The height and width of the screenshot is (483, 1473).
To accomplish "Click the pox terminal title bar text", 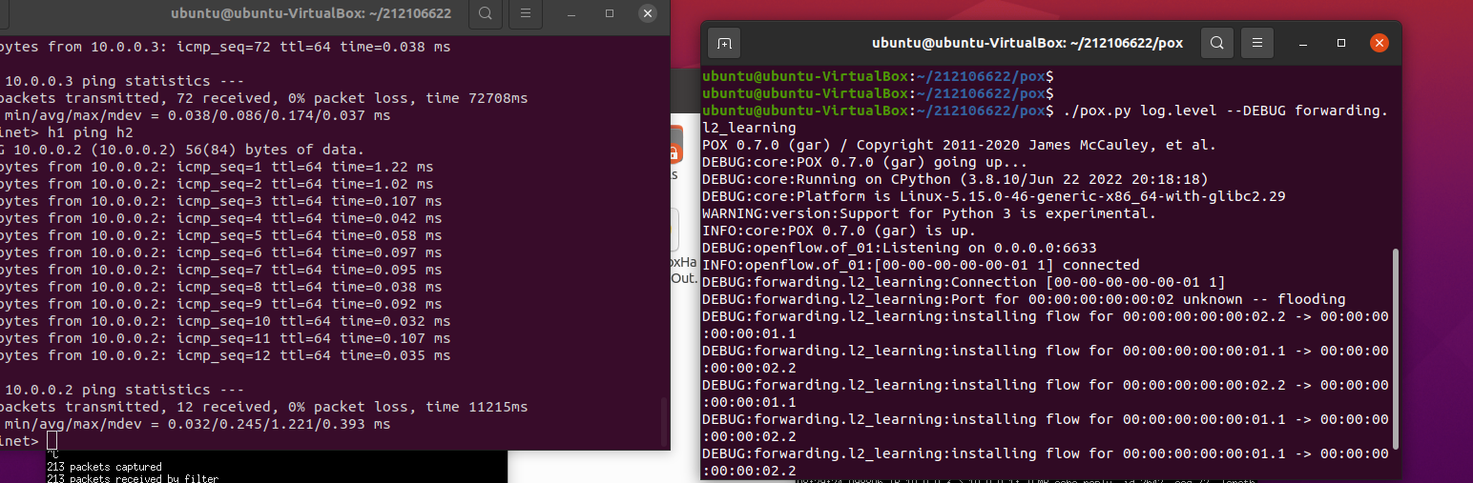I will point(1027,43).
